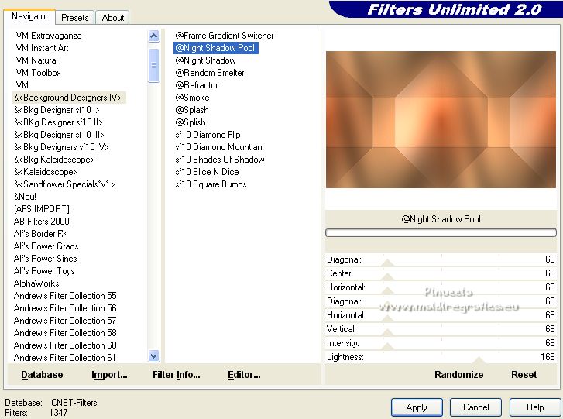The image size is (563, 419).
Task: Select &<Kaleidoscope> category
Action: tap(45, 172)
